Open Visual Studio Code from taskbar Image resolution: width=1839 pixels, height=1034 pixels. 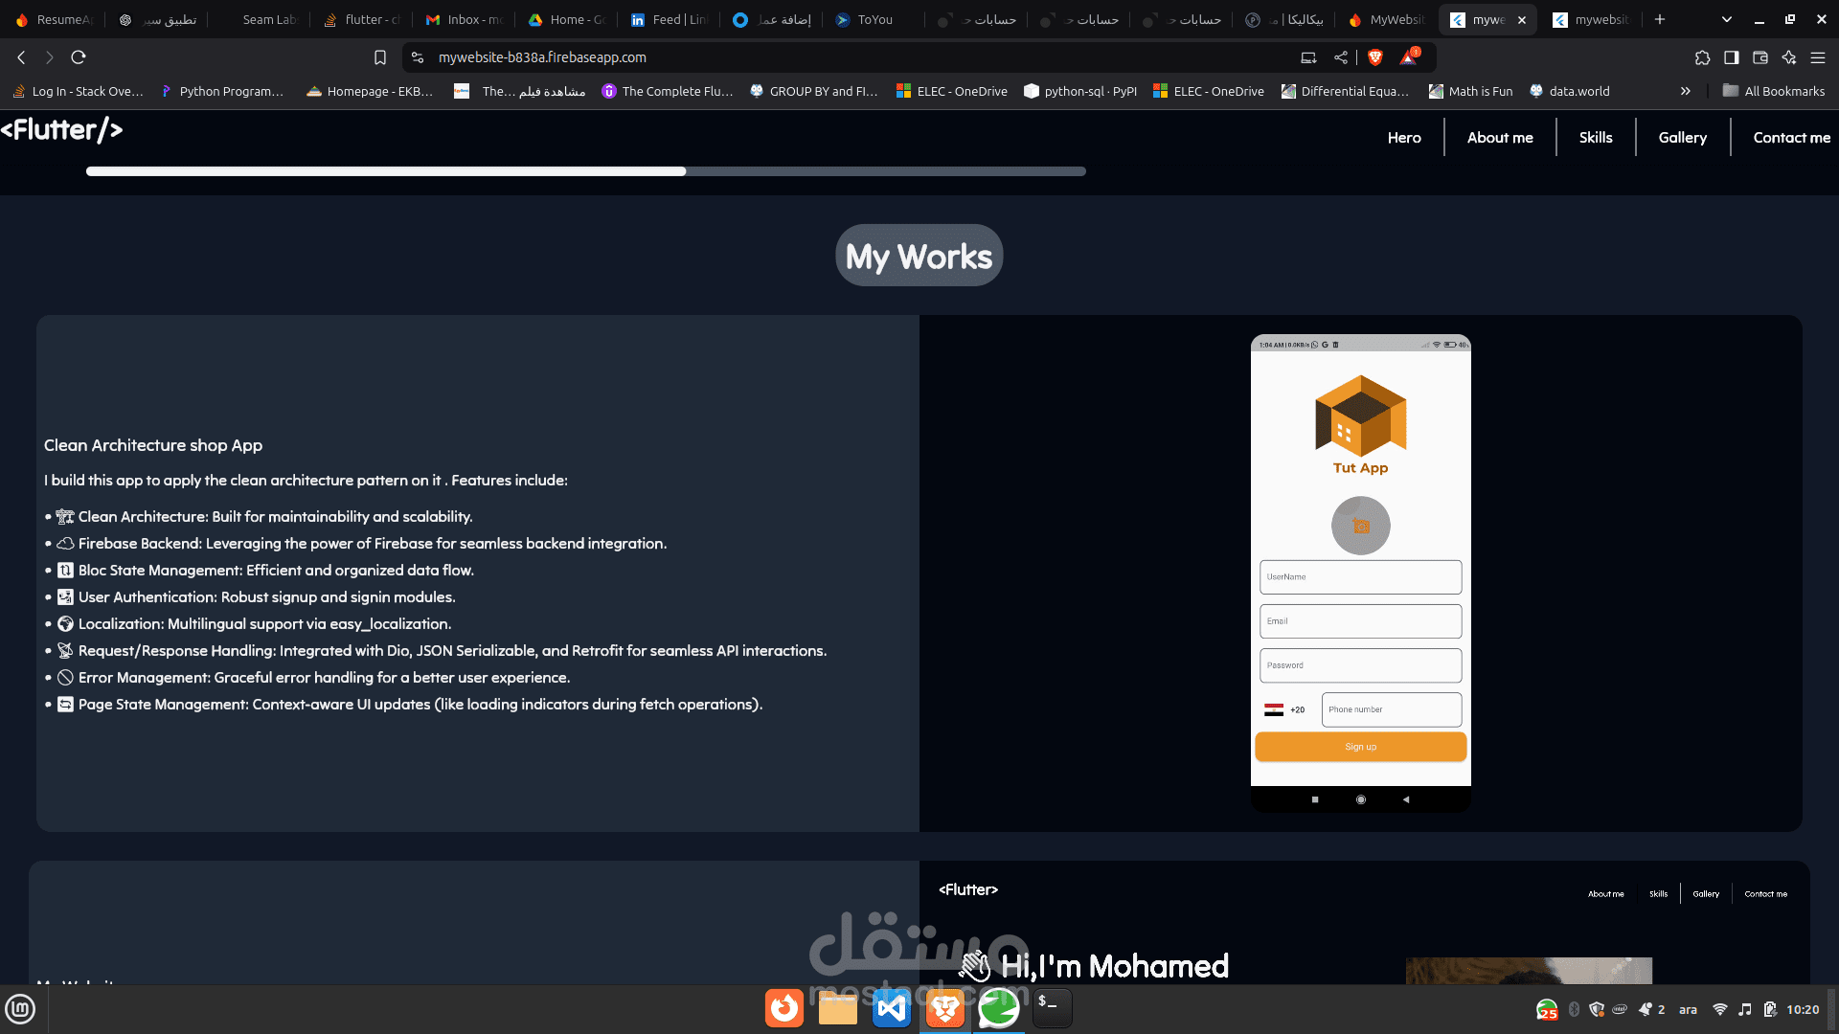tap(891, 1008)
